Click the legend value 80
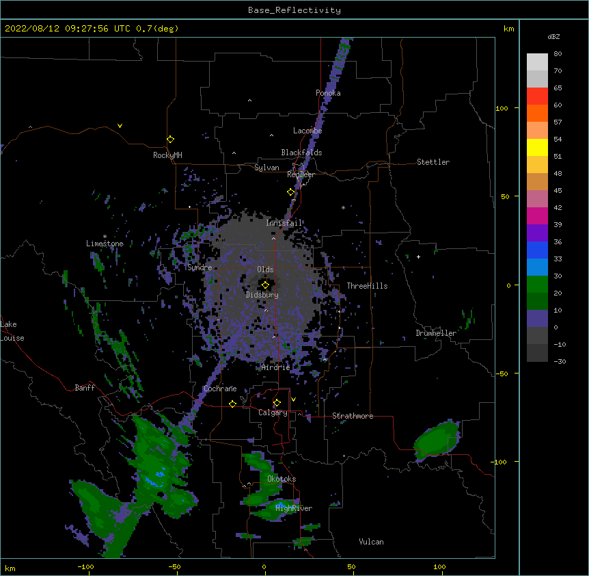 [558, 54]
